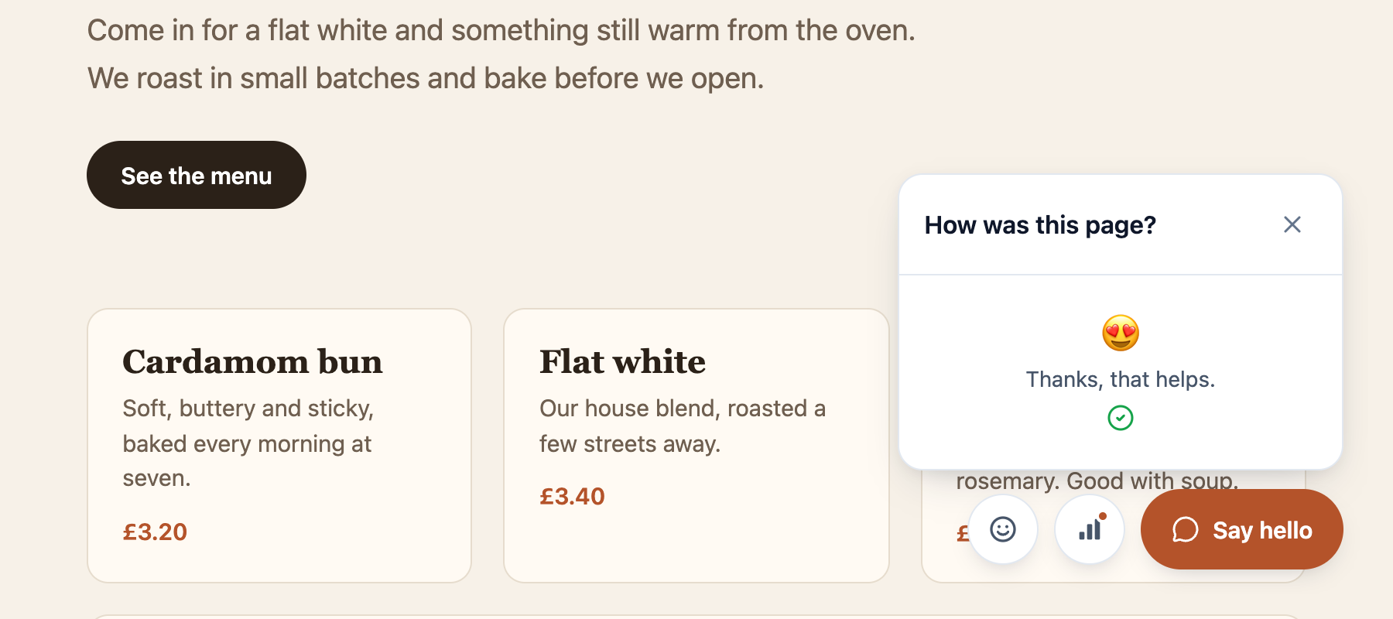Click the red notification dot on chart icon
Screen dimensions: 1393x619
[1103, 516]
